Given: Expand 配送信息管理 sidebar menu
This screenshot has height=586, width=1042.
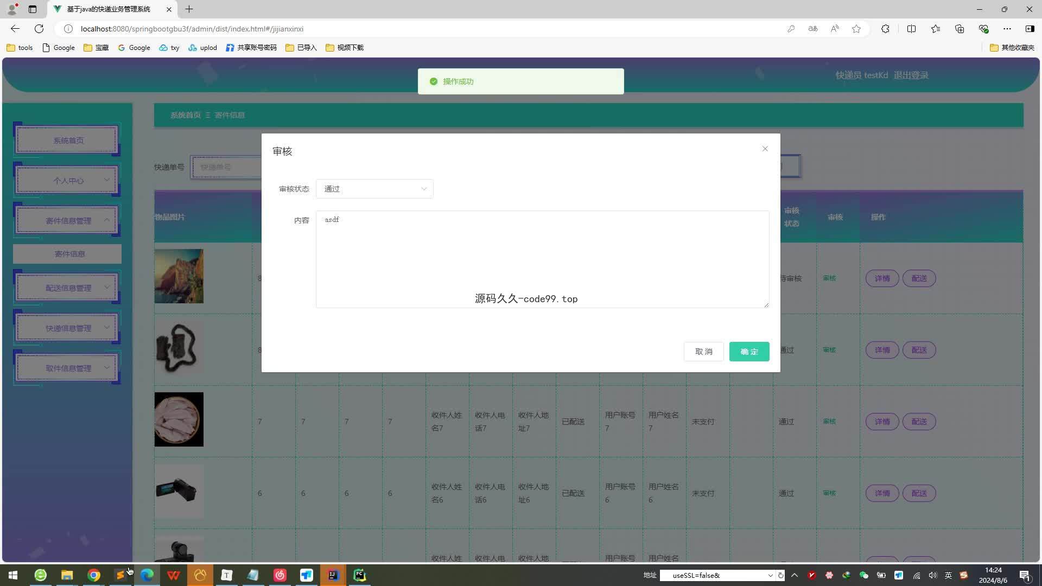Looking at the screenshot, I should click(x=68, y=288).
